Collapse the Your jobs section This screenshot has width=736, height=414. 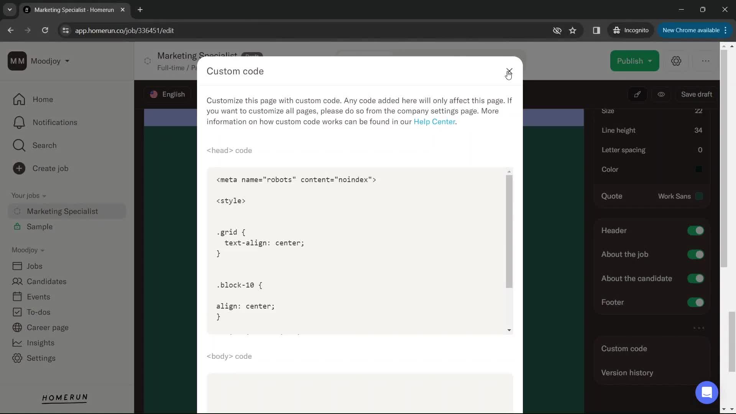pyautogui.click(x=29, y=196)
